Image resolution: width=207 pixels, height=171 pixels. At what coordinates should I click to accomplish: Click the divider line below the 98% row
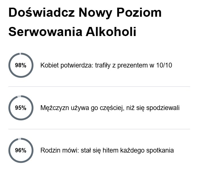99,86
